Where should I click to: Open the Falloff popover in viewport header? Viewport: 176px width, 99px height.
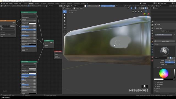pos(144,6)
